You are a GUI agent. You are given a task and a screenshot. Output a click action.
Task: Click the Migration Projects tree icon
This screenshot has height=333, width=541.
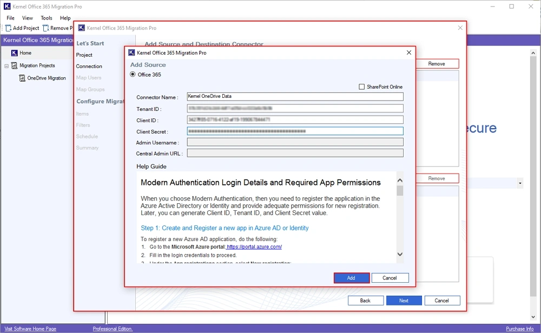tap(14, 65)
